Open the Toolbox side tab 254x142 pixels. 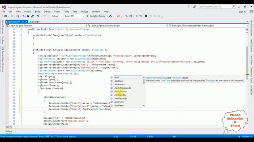pyautogui.click(x=3, y=40)
